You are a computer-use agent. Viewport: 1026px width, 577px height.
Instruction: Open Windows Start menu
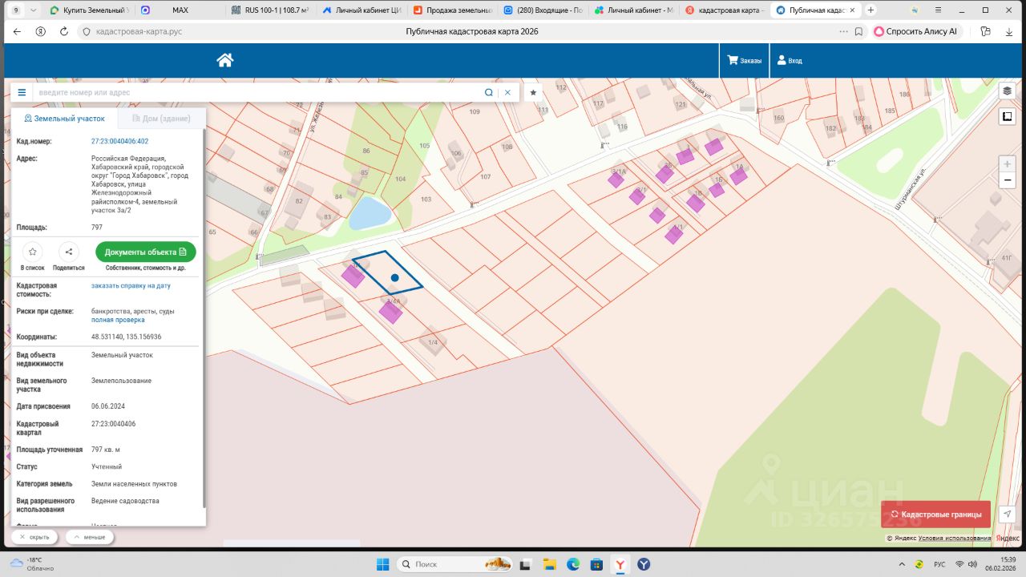pos(382,564)
